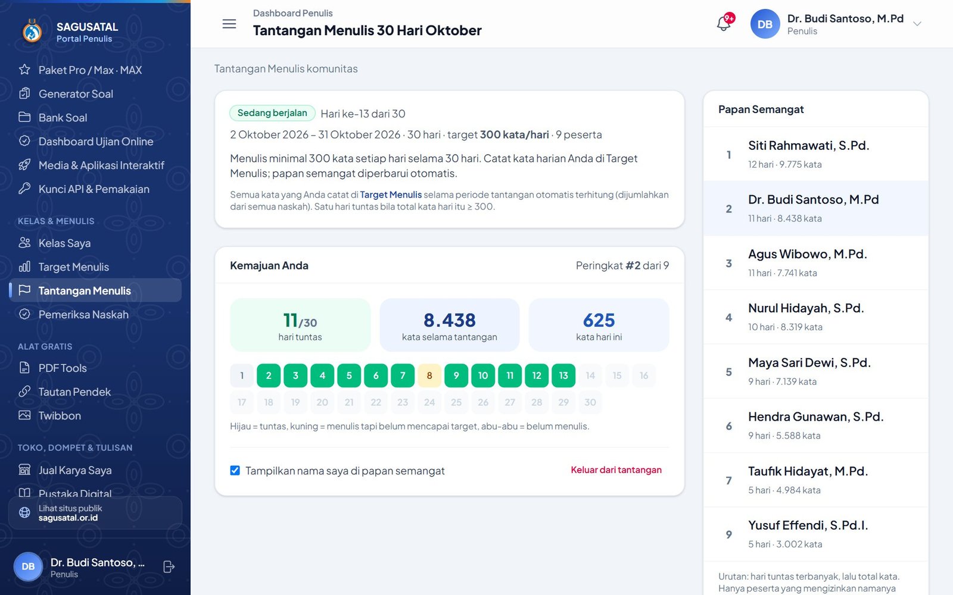The height and width of the screenshot is (595, 953).
Task: Click the Target Menulis bar chart icon
Action: click(24, 267)
